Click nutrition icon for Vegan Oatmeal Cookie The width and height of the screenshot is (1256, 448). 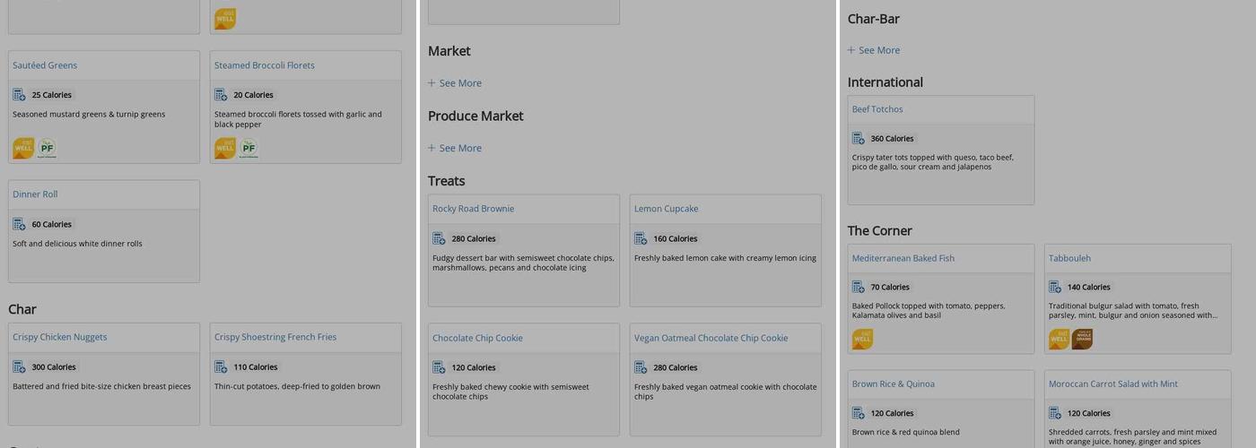[641, 367]
